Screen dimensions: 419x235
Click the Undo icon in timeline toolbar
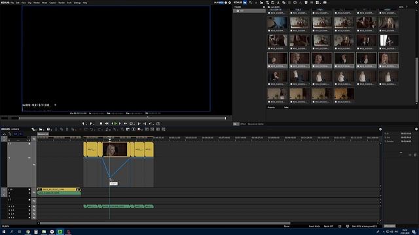coord(92,129)
